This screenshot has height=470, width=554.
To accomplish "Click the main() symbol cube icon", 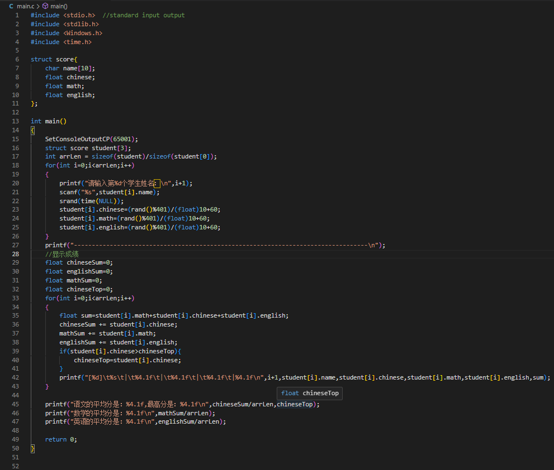I will tap(45, 6).
